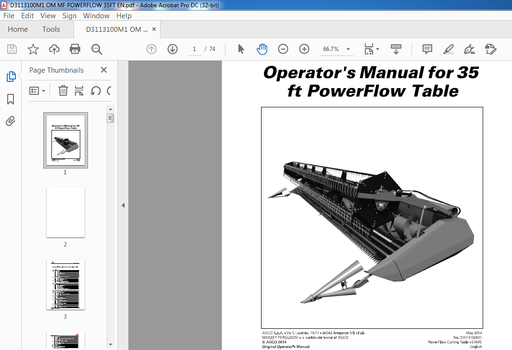Screen dimensions: 512x350
Task: Rotate page counterclockwise in thumbnails
Action: pyautogui.click(x=95, y=91)
